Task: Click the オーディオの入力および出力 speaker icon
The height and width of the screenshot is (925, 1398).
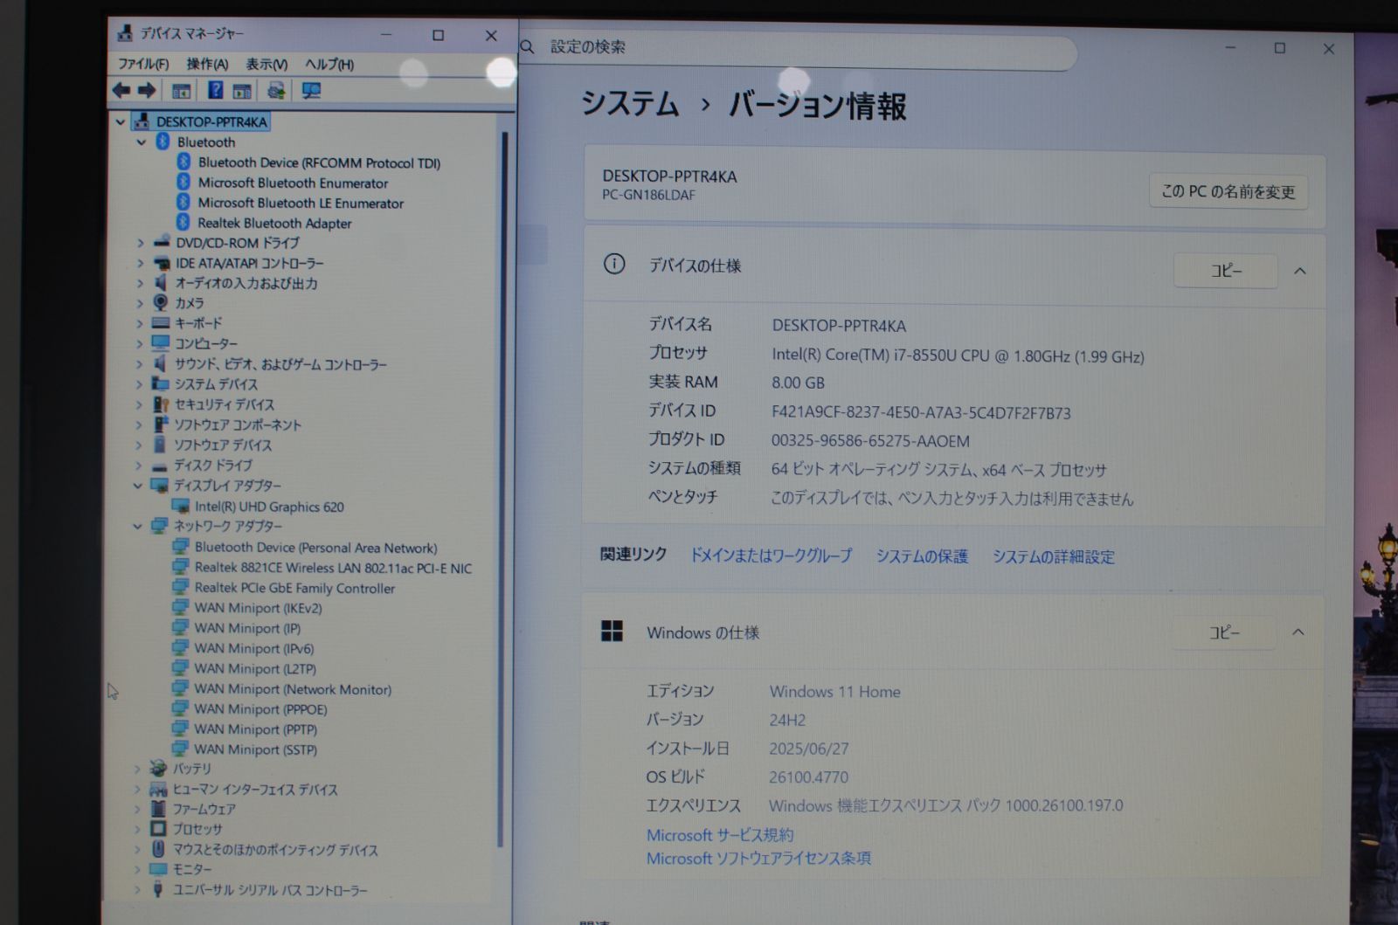Action: pyautogui.click(x=161, y=283)
